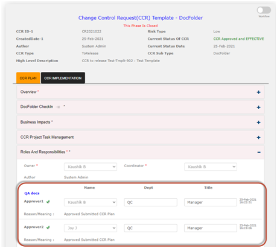Click Approver2 reason Approved Submitted CCR Plan
The height and width of the screenshot is (248, 277).
click(89, 240)
